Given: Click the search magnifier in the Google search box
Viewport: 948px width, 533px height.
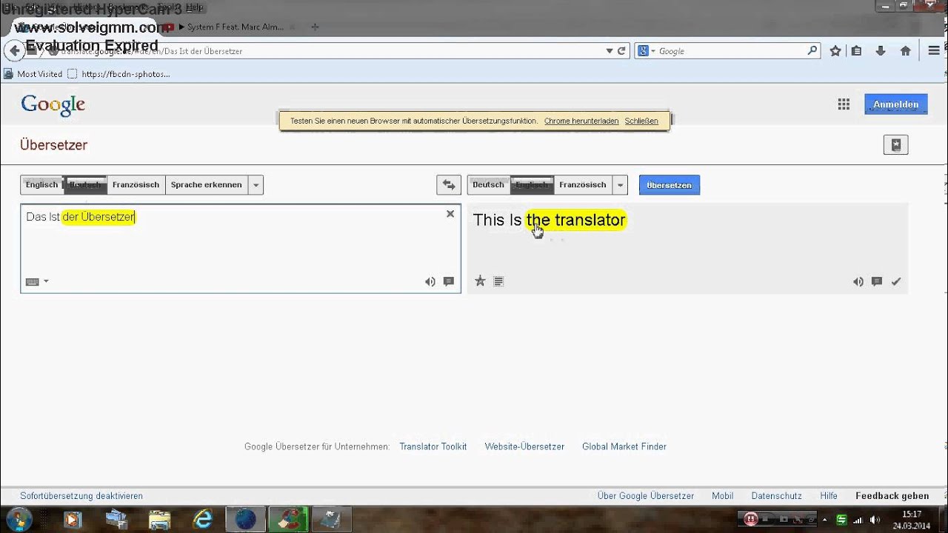Looking at the screenshot, I should click(x=812, y=51).
